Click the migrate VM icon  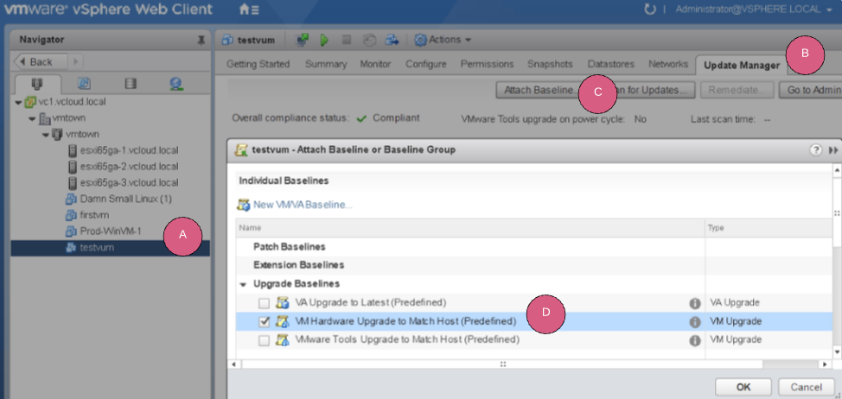392,40
